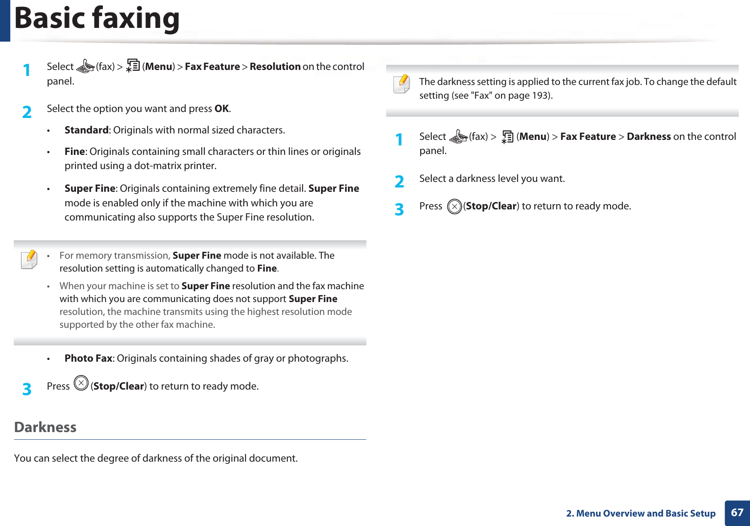Screen dimensions: 750x526
Task: Click page number 67 in the footer
Action: [x=737, y=513]
